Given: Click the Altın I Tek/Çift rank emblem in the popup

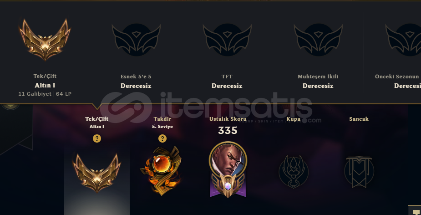Looking at the screenshot, I should point(45,40).
